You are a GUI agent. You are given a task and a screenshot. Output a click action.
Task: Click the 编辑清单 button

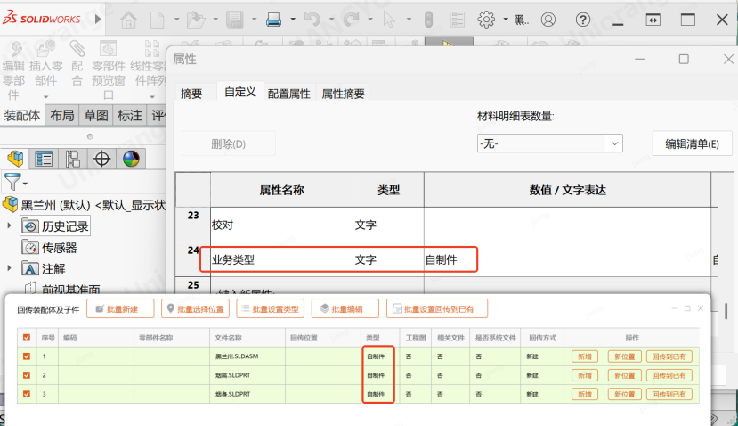(692, 143)
